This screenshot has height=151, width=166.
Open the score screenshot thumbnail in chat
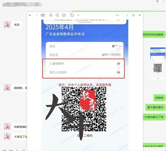click(x=158, y=64)
